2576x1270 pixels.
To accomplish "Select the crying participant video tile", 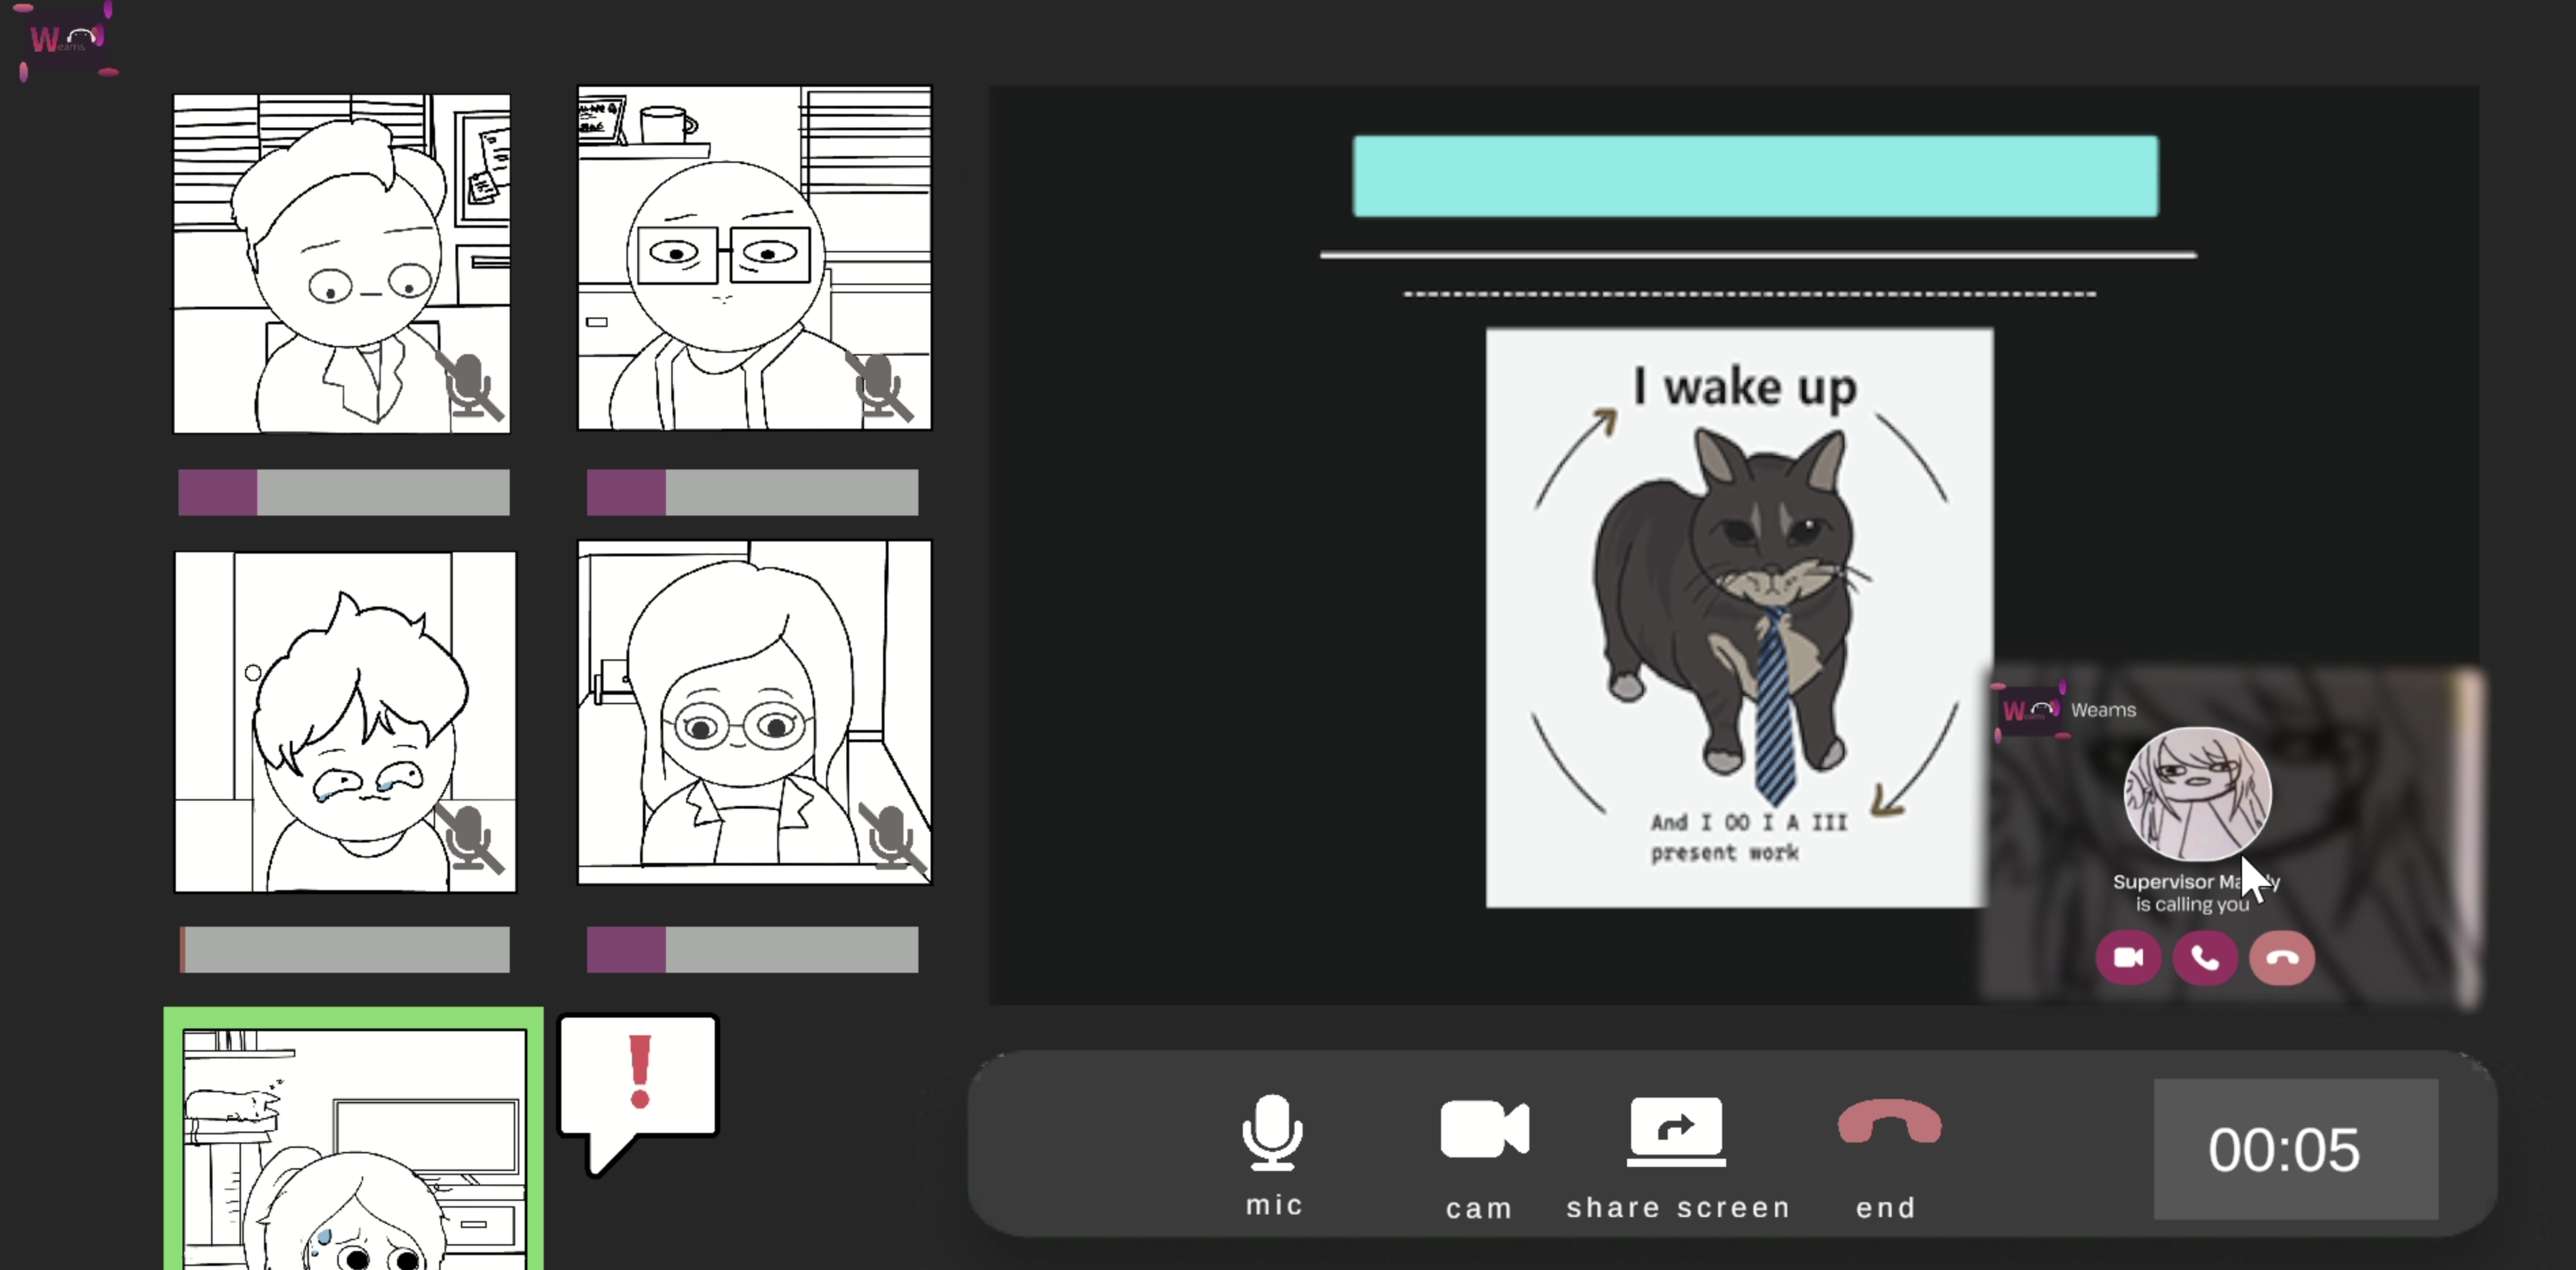I will pos(345,721).
